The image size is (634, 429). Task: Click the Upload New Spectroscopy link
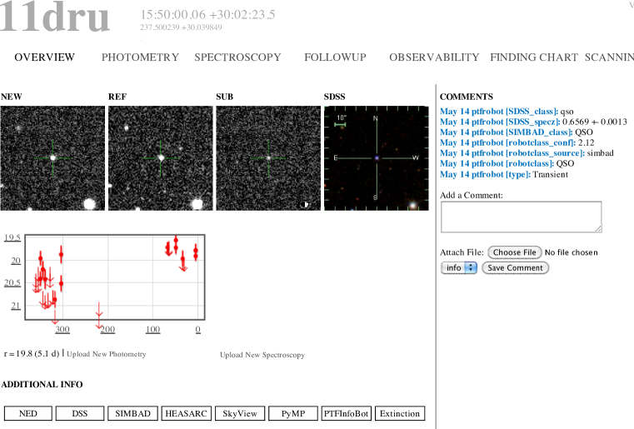262,355
